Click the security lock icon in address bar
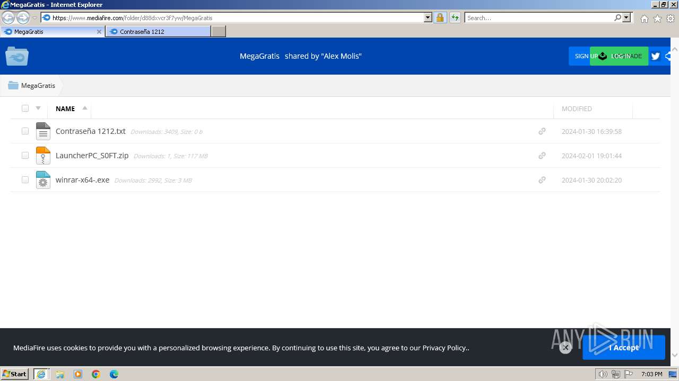 [x=440, y=17]
